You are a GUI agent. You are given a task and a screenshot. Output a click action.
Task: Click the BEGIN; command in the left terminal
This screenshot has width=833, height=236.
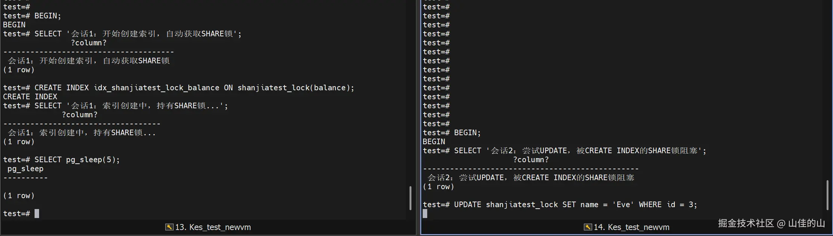tap(47, 16)
